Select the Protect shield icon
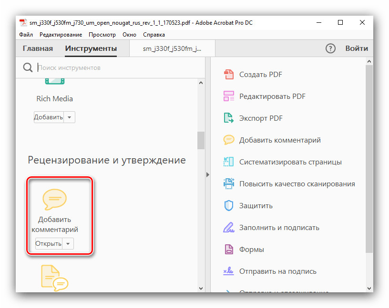 (x=229, y=206)
